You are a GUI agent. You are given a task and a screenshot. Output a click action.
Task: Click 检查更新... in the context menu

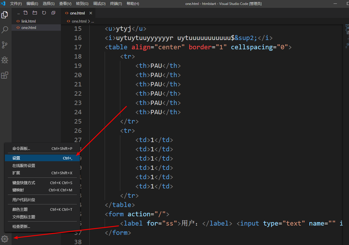click(42, 226)
